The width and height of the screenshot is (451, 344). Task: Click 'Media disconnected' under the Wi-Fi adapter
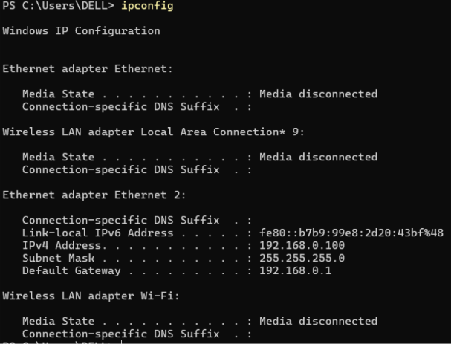tap(317, 321)
